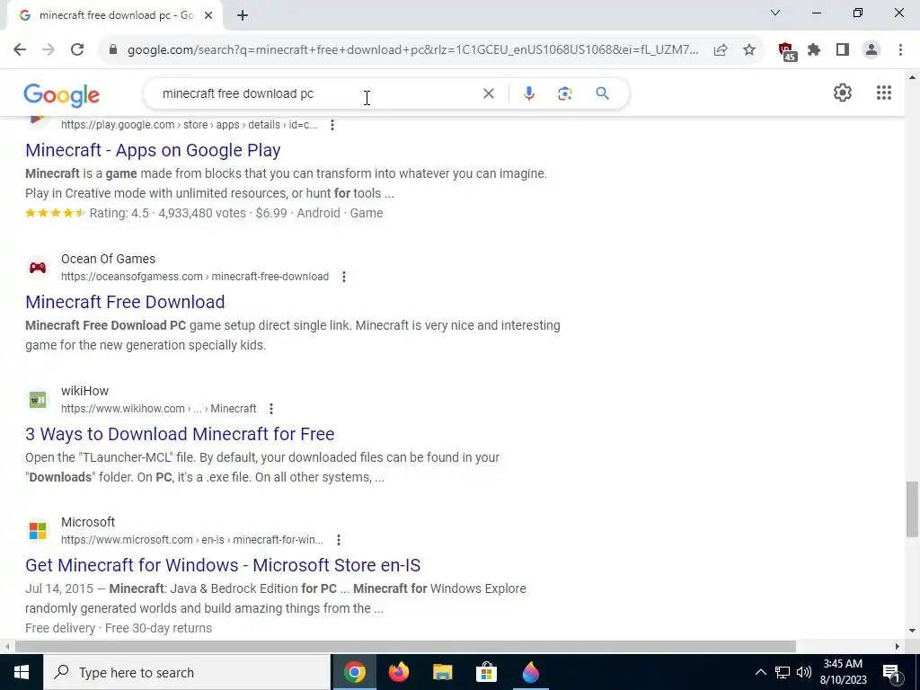Viewport: 920px width, 690px height.
Task: Bookmark this page with the star icon
Action: [749, 50]
